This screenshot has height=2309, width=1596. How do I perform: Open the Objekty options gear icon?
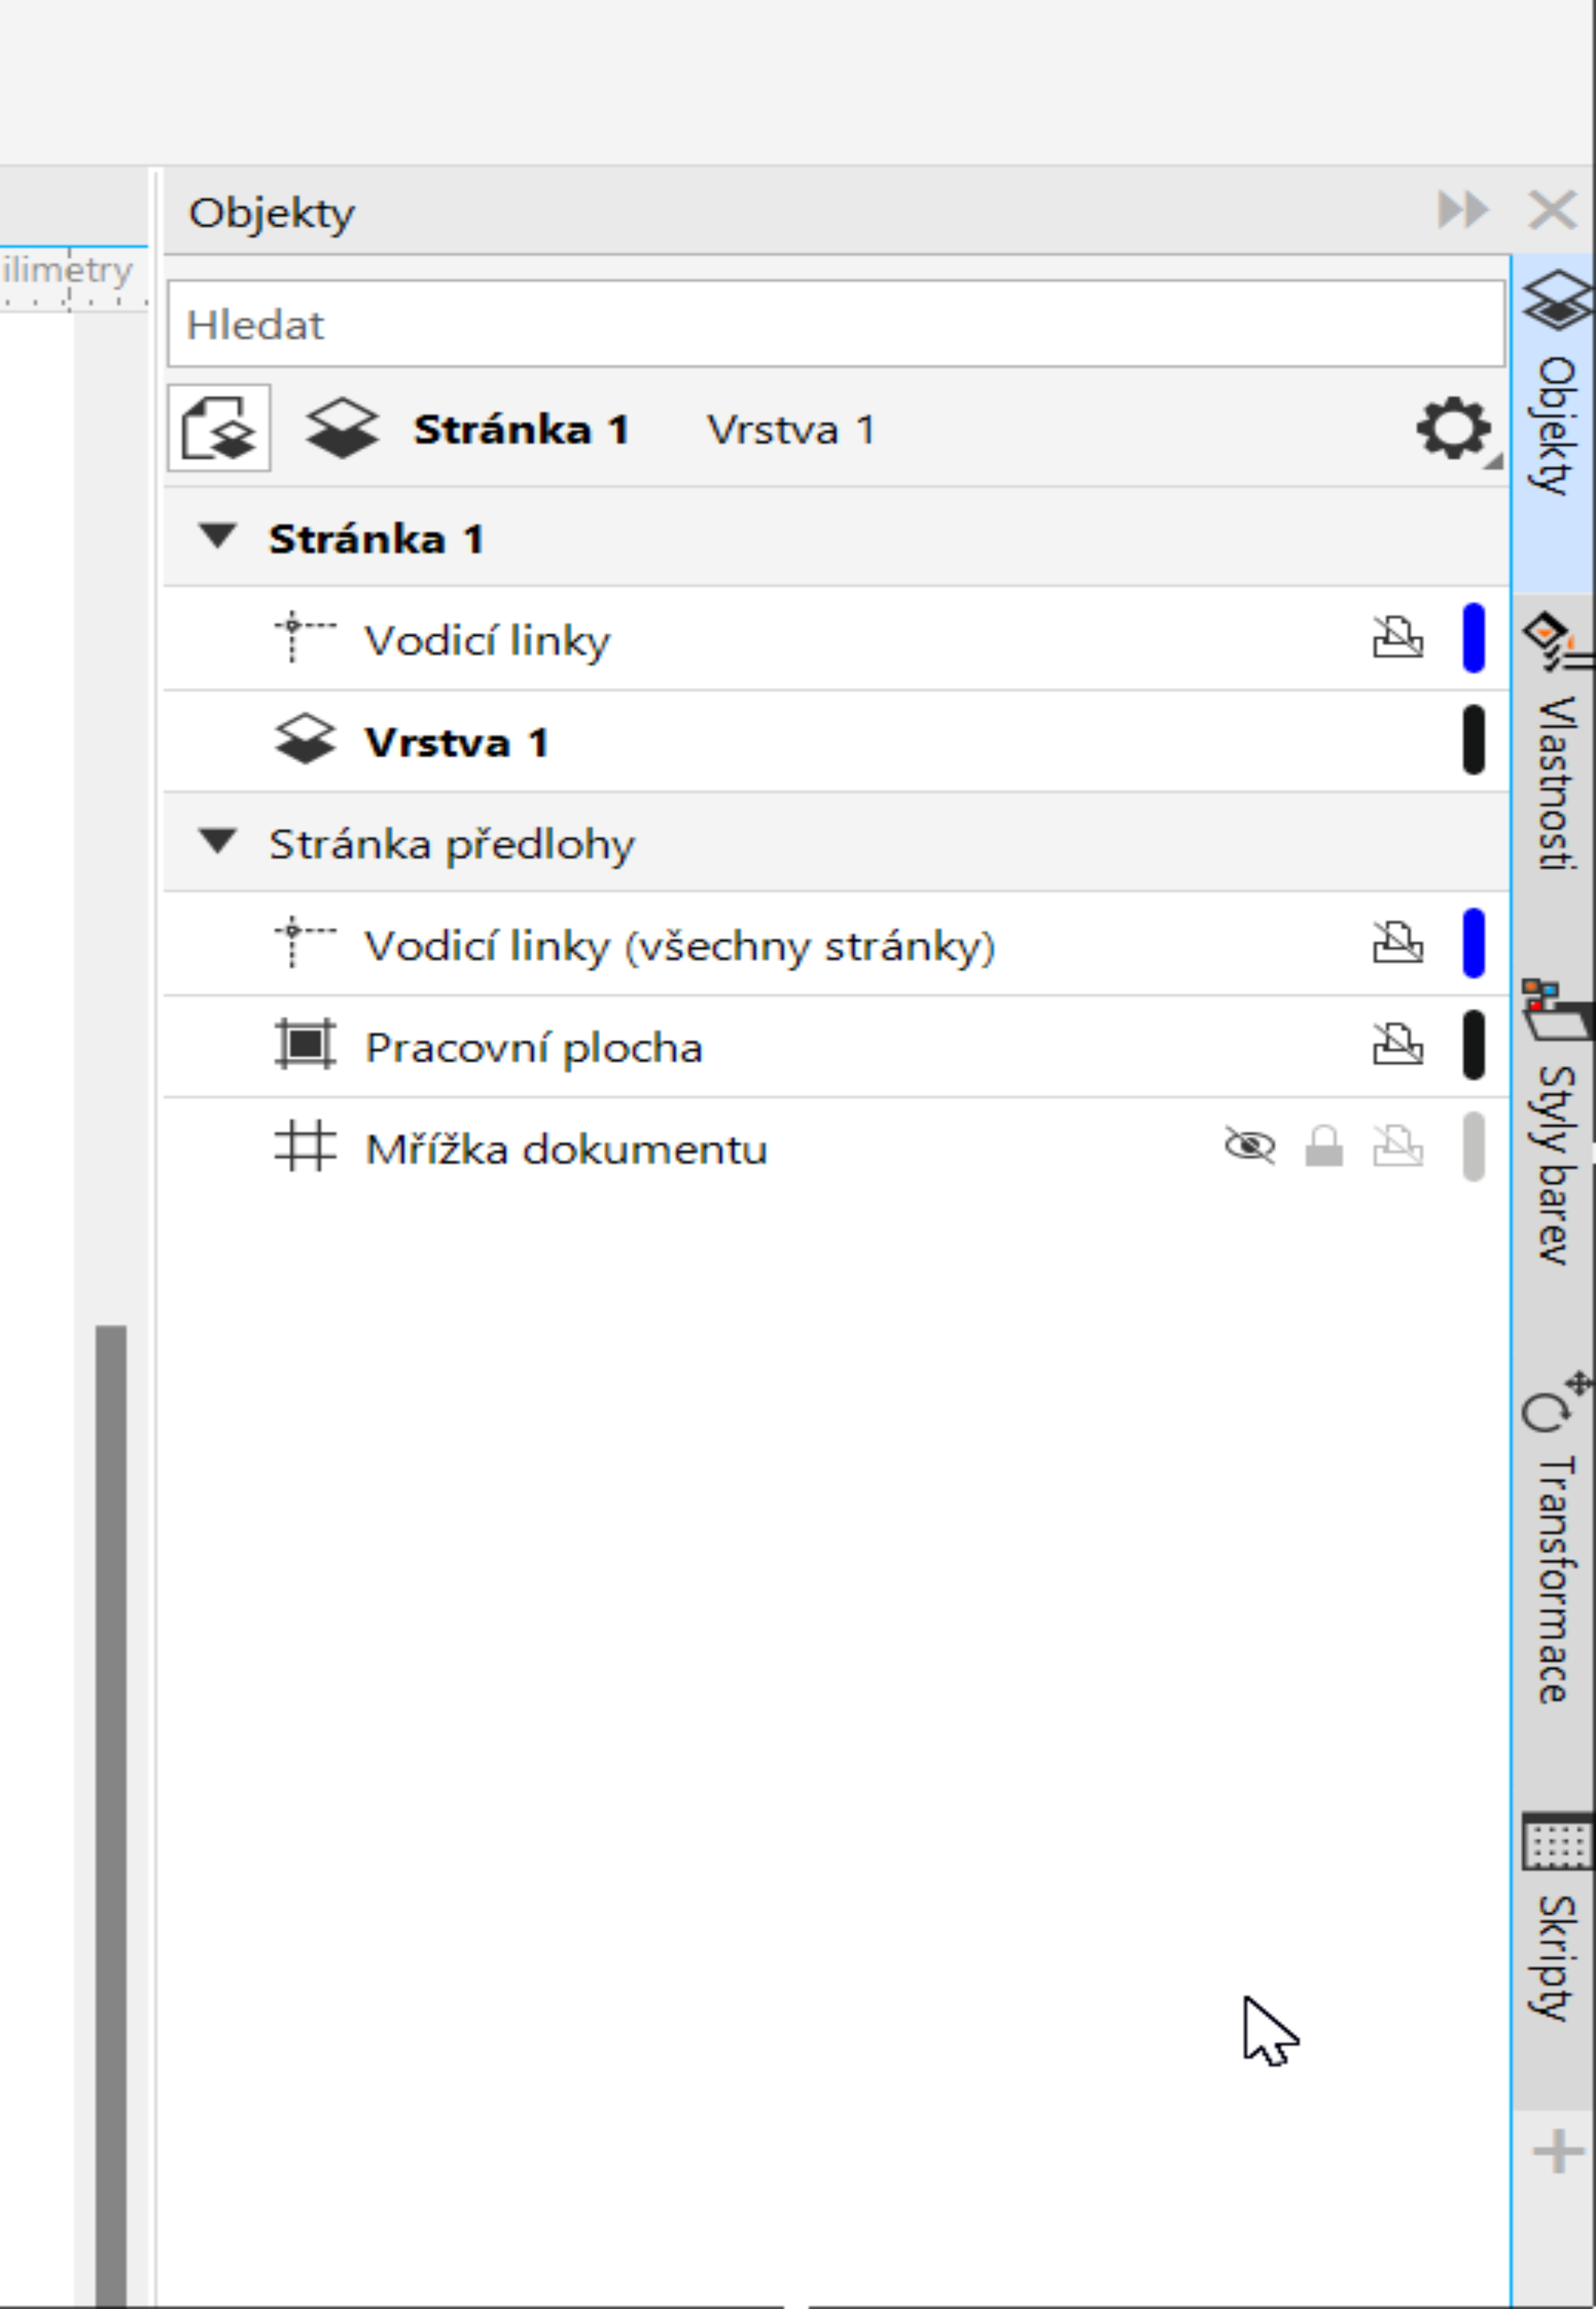click(x=1454, y=429)
